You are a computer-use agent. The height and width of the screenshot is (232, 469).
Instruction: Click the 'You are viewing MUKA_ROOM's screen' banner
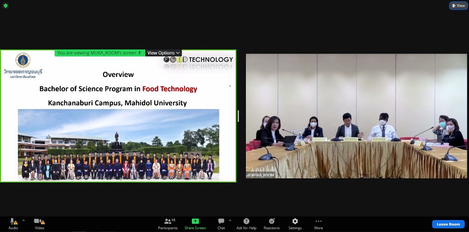99,53
